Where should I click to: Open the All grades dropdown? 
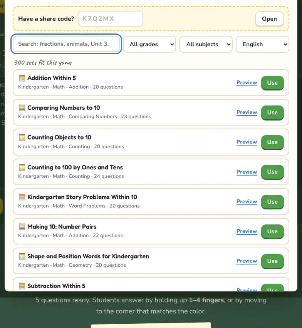[149, 44]
